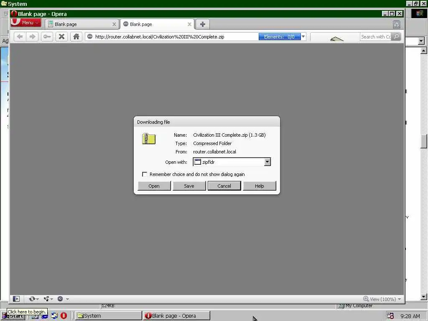Open the 'Open with' zipfldr dropdown
428x321 pixels.
point(232,162)
